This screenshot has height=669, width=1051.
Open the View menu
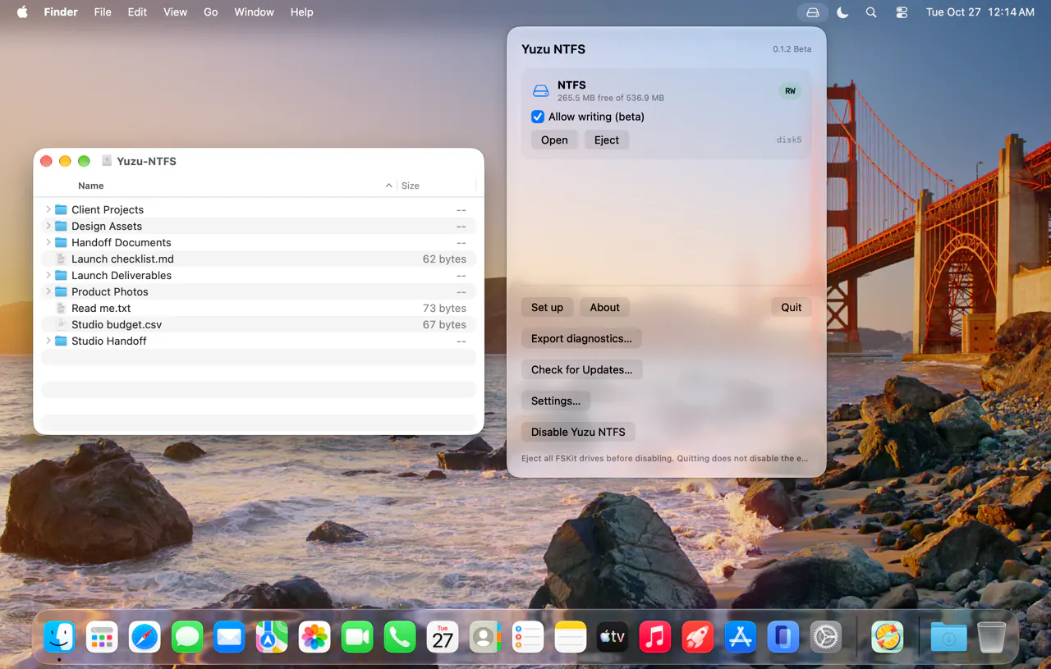(x=175, y=12)
